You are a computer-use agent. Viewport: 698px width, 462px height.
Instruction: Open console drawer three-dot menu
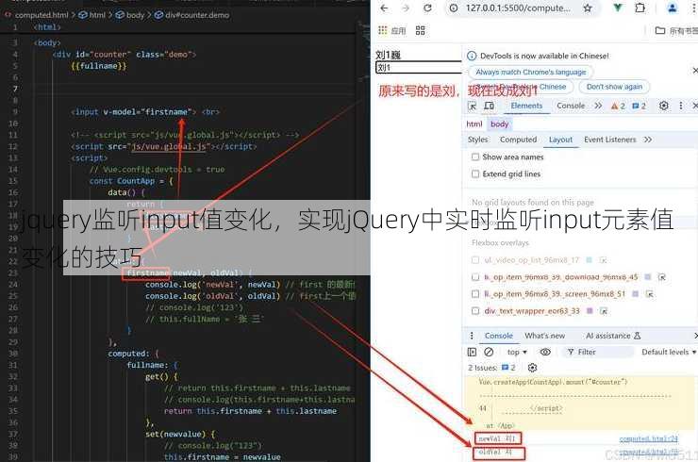pyautogui.click(x=472, y=336)
